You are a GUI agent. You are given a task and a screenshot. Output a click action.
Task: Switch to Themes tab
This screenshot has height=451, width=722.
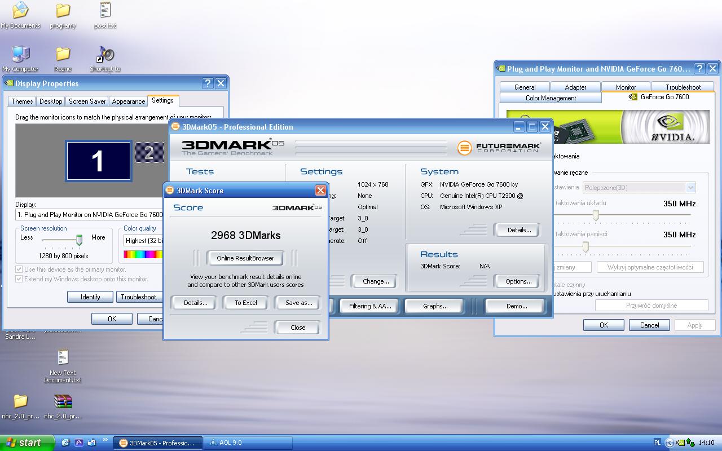tap(22, 101)
